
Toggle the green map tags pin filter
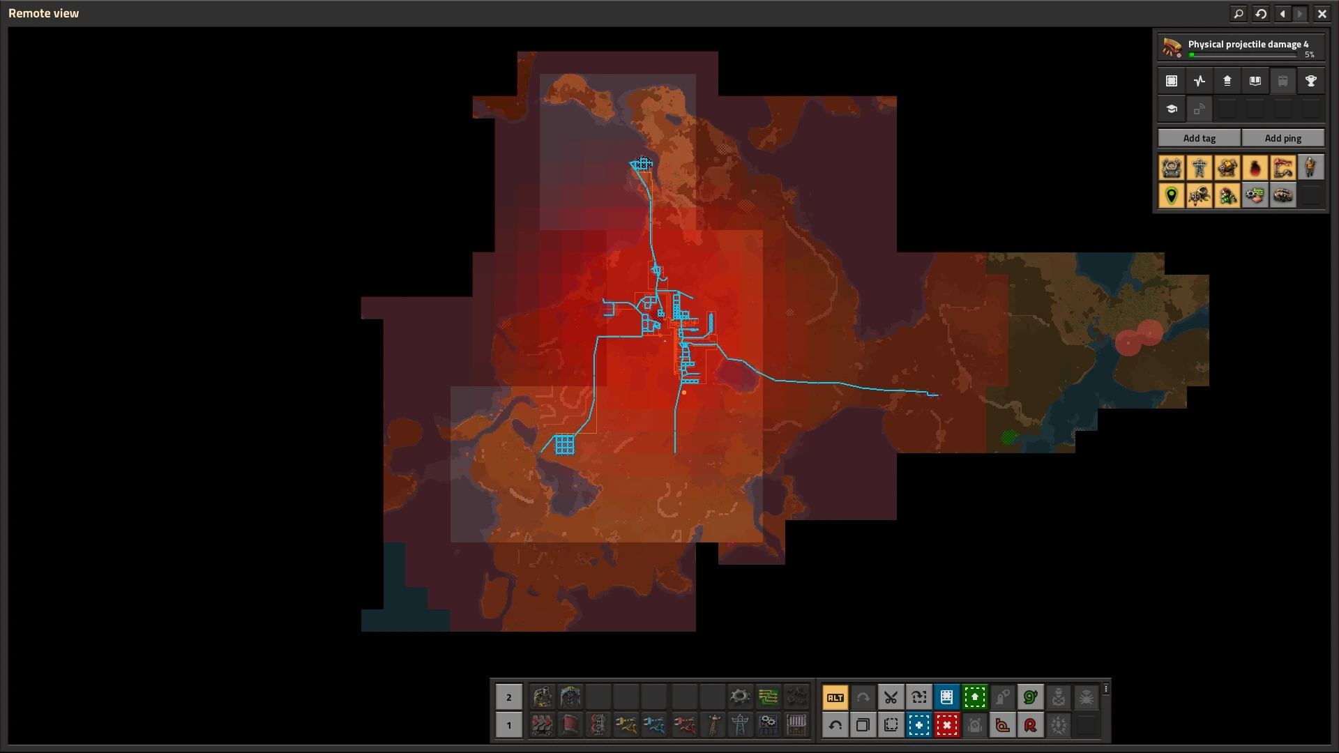(1172, 196)
